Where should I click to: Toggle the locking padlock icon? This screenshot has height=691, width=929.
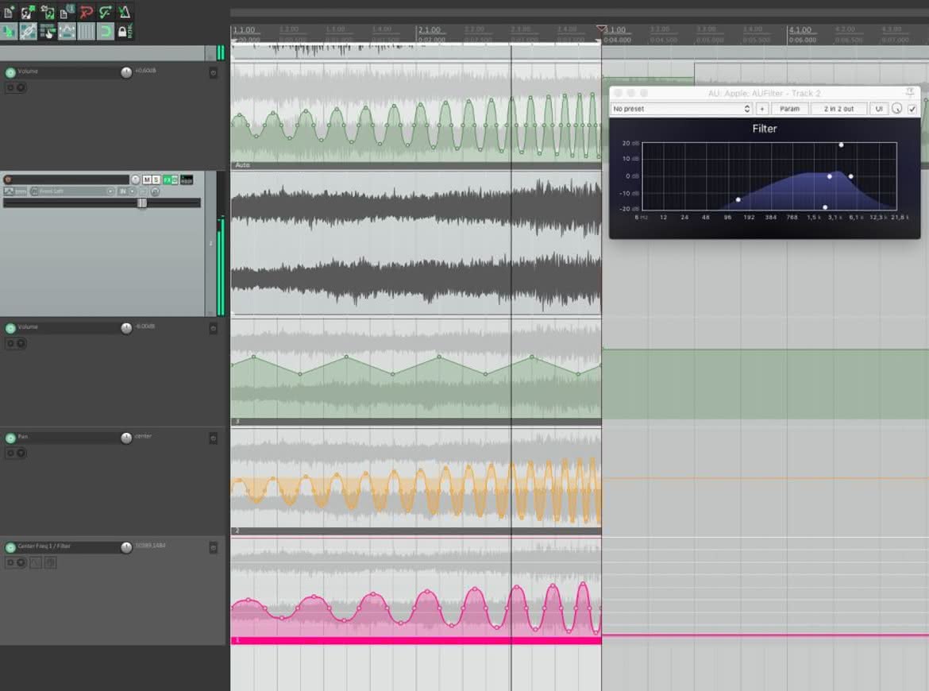tap(122, 31)
